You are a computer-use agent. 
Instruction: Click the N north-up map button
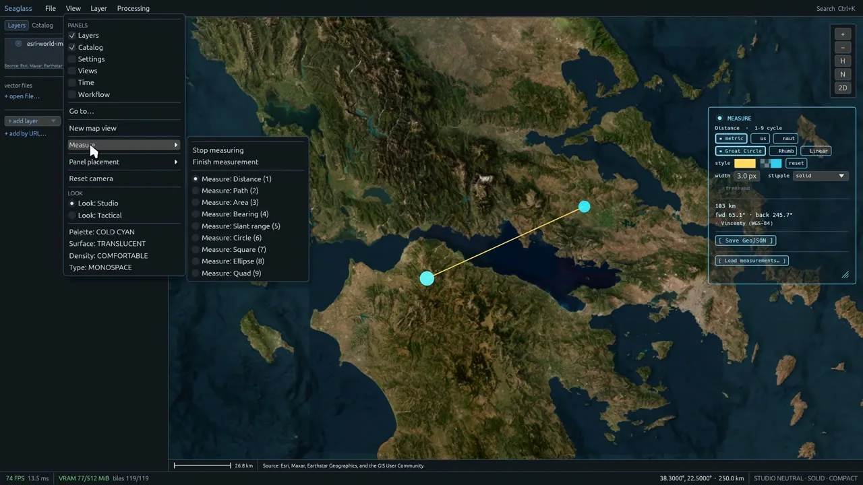pos(842,74)
